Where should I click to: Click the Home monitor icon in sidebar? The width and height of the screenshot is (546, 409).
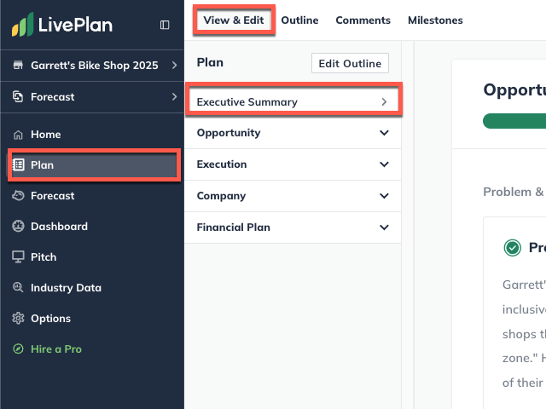pos(18,135)
